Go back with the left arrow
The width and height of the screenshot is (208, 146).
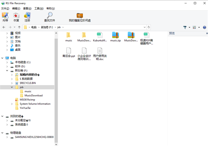[4, 27]
